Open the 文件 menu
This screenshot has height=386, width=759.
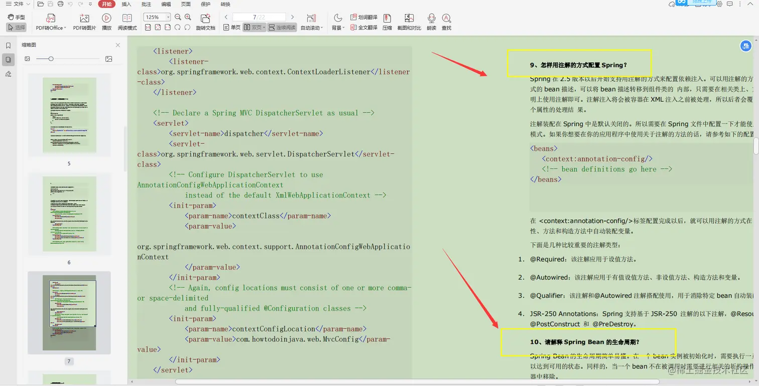18,4
